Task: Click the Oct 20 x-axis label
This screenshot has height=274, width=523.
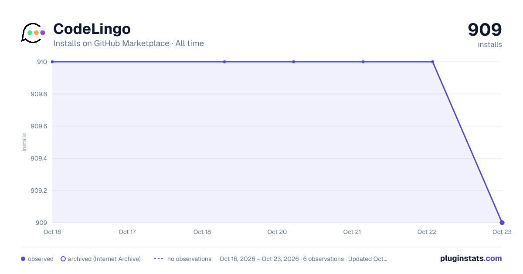Action: click(277, 232)
